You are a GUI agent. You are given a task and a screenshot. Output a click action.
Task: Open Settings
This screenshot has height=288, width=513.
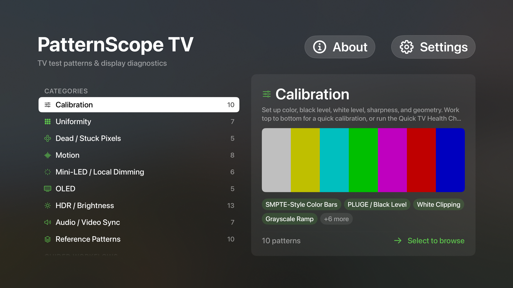click(433, 47)
